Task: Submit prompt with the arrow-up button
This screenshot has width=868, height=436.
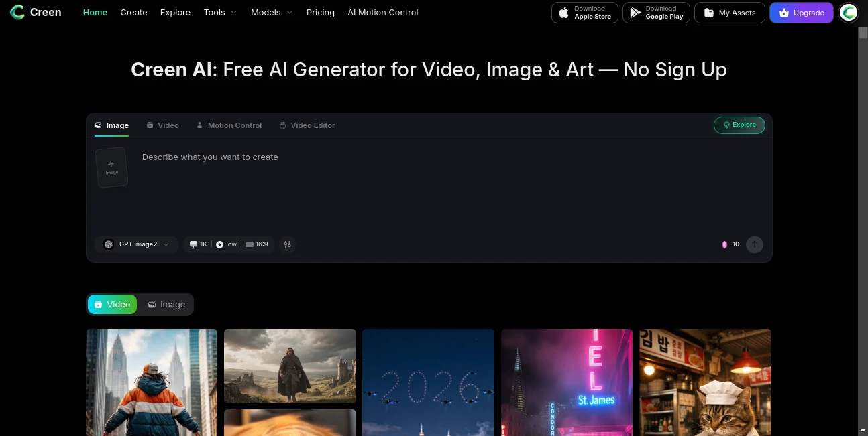Action: coord(755,244)
